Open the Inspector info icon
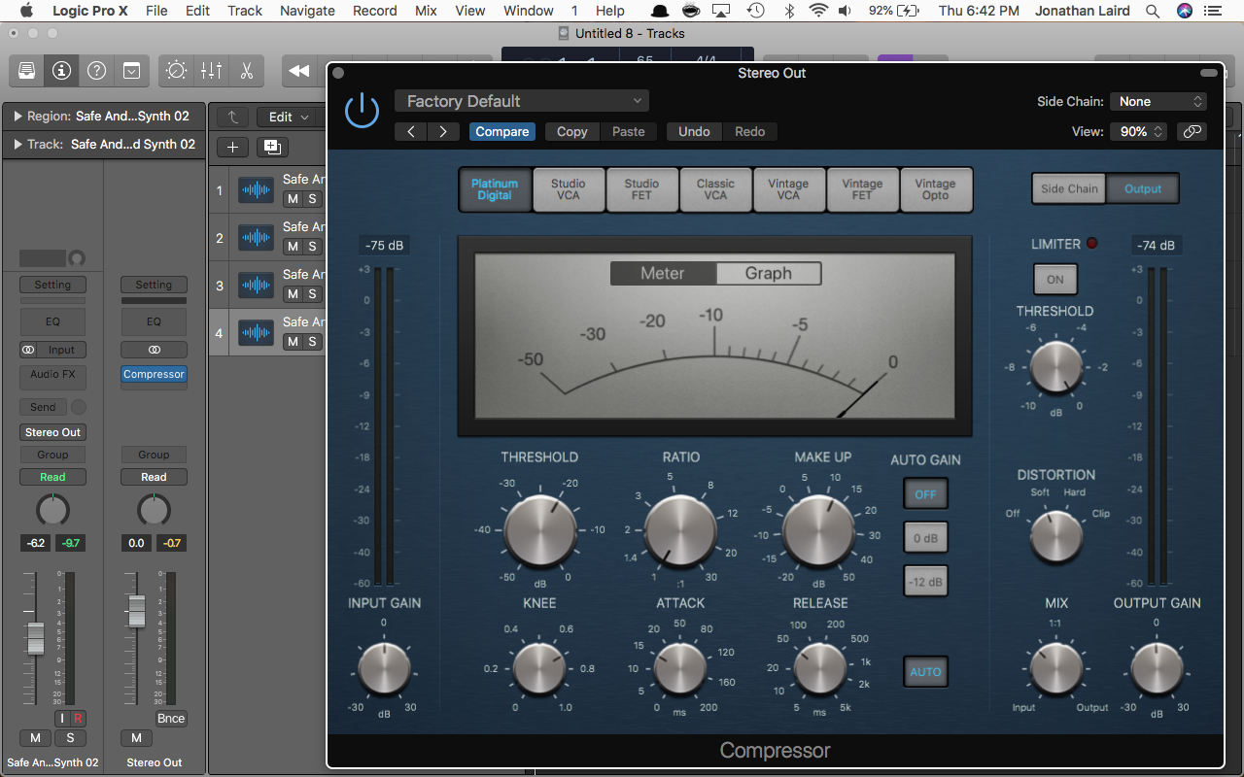Screen dimensions: 1244x777 [x=61, y=71]
